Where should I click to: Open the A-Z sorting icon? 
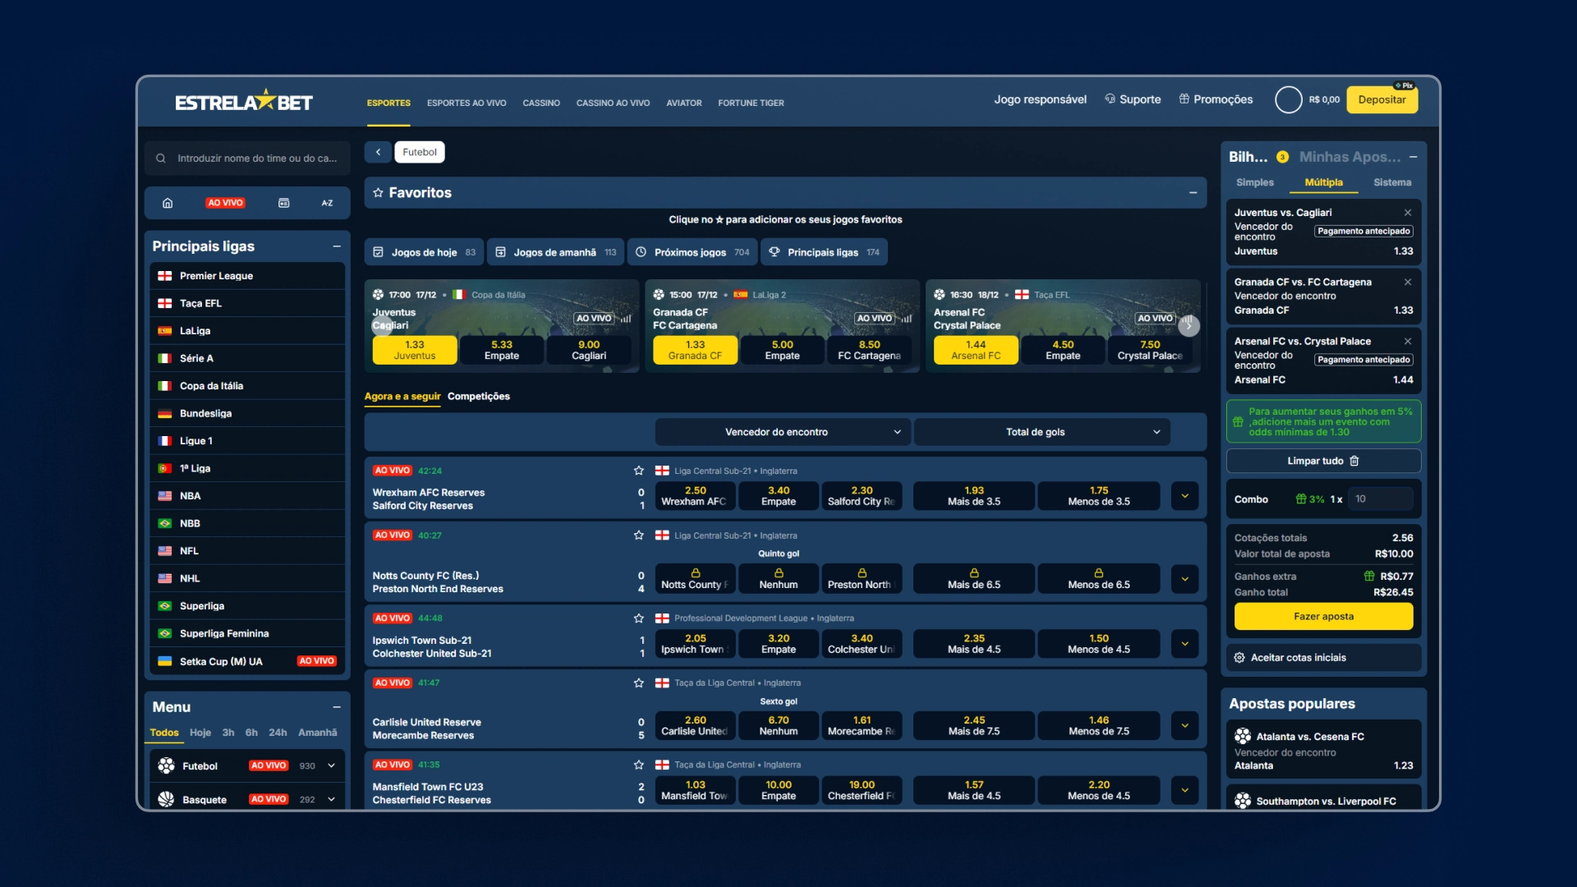click(327, 203)
